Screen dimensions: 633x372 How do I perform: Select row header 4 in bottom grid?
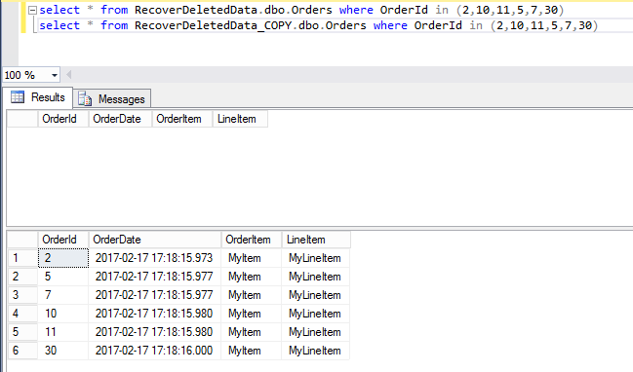tap(22, 314)
